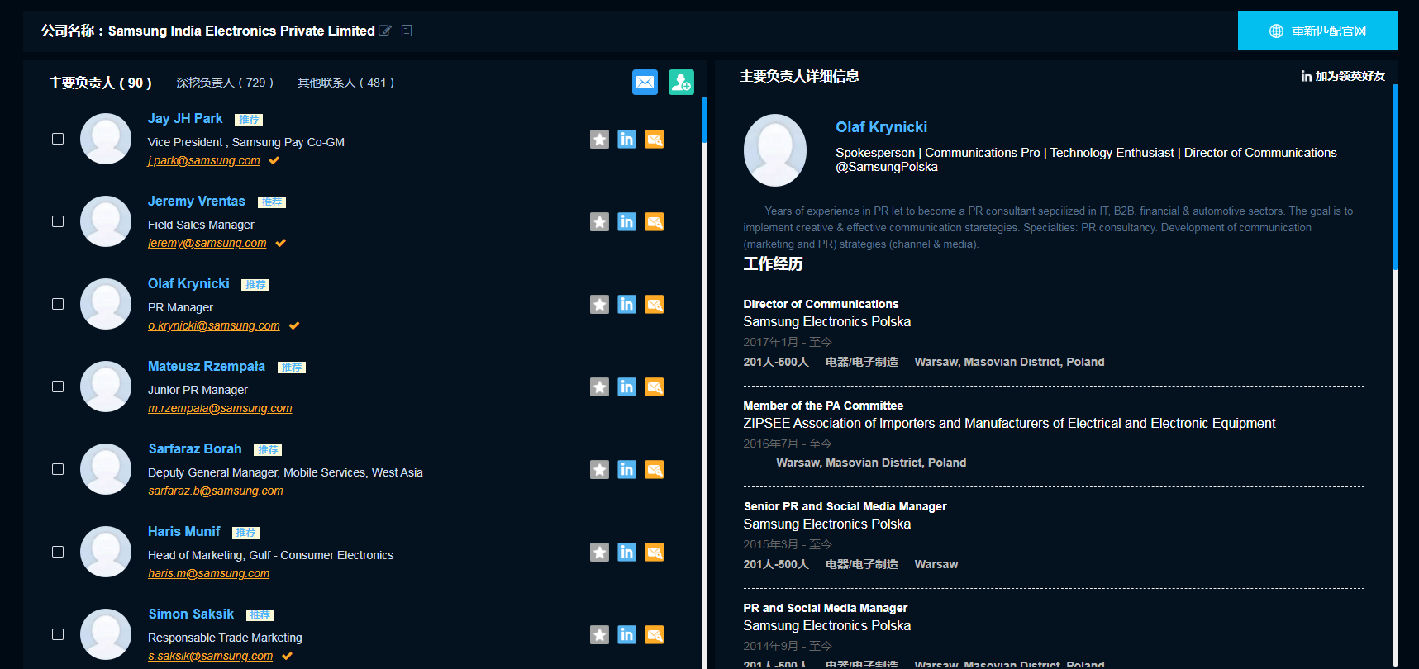Tick the checkbox for Jay JH Park
This screenshot has width=1419, height=669.
[58, 139]
